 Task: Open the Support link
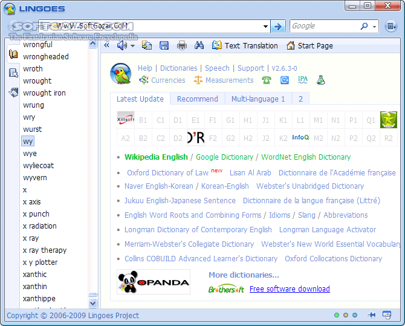(251, 68)
